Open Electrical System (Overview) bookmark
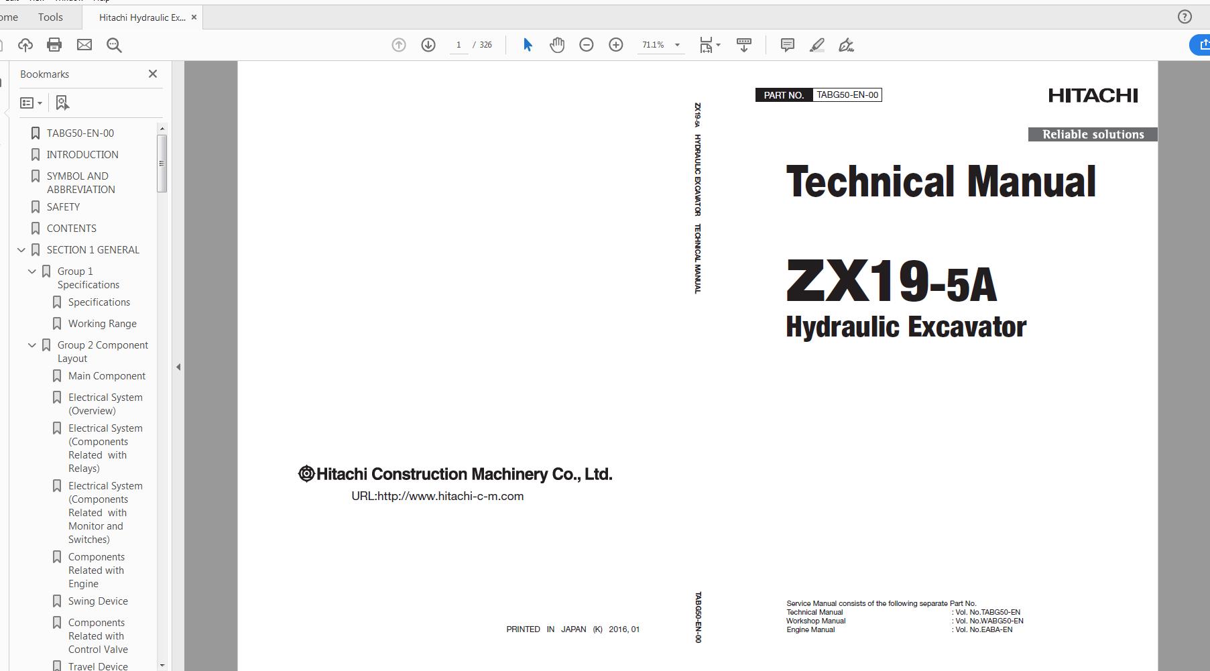Viewport: 1210px width, 671px height. coord(105,404)
